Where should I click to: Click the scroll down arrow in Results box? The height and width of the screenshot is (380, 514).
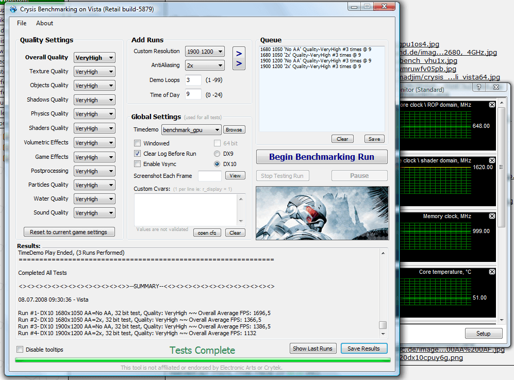383,334
